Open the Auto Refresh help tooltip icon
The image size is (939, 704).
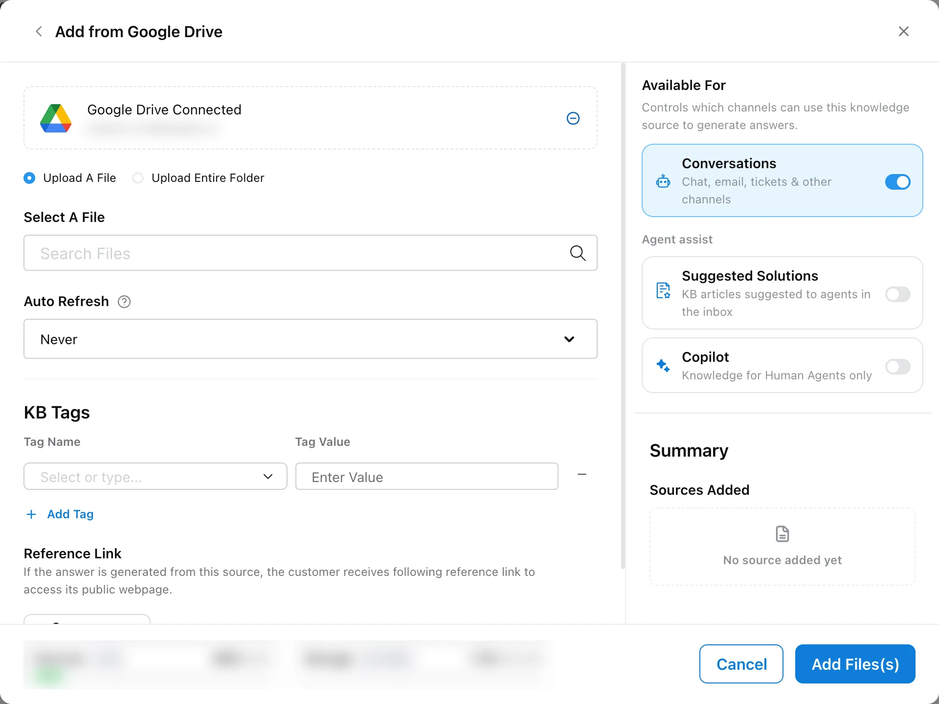tap(124, 302)
